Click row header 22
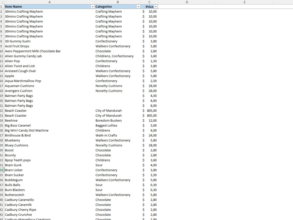293x220 pixels. [x=2, y=111]
